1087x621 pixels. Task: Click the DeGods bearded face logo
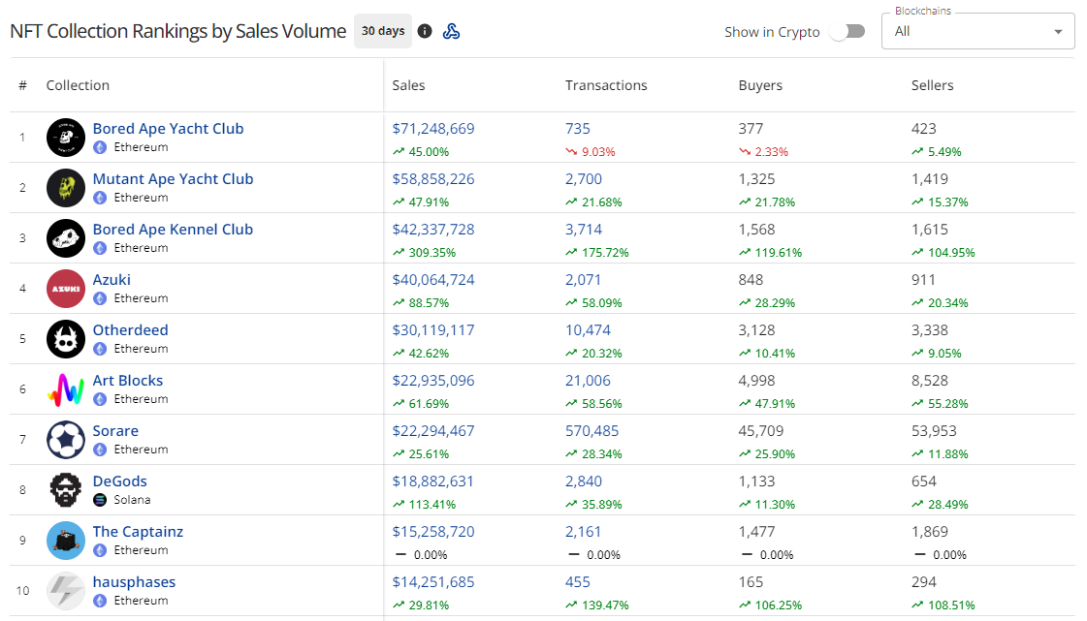point(66,490)
